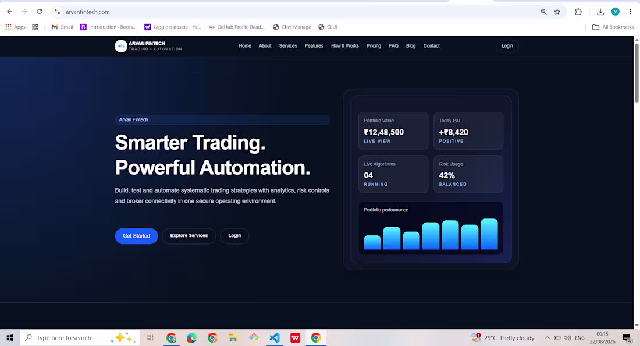Open the How It Works nav link

[x=345, y=46]
